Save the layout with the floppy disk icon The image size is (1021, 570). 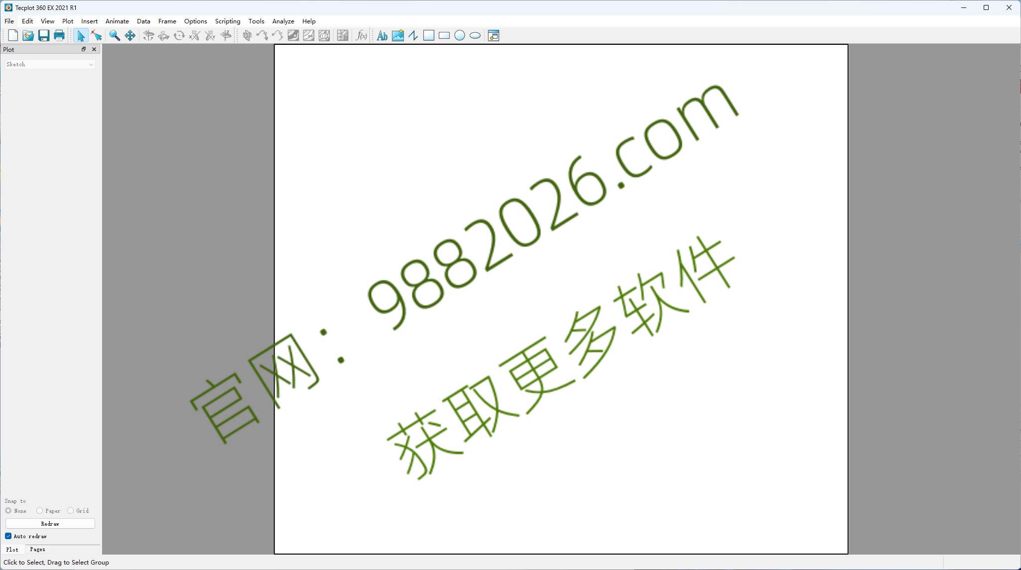44,35
